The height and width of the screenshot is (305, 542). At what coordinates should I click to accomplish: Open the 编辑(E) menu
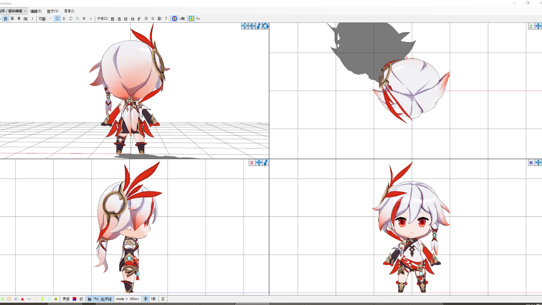click(36, 11)
